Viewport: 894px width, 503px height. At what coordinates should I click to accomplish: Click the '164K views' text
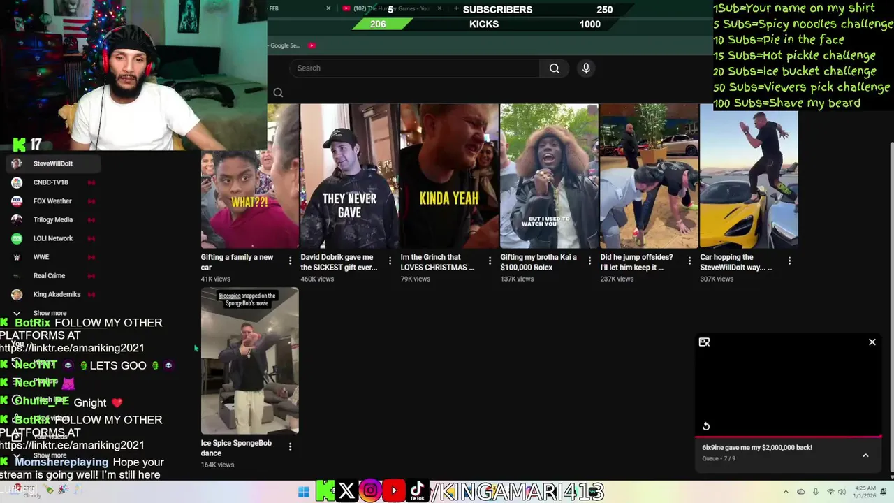[218, 465]
